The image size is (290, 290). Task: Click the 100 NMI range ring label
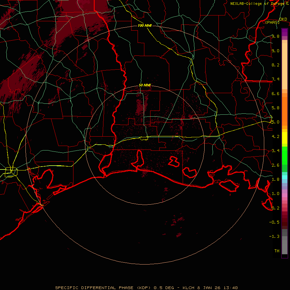(145, 25)
